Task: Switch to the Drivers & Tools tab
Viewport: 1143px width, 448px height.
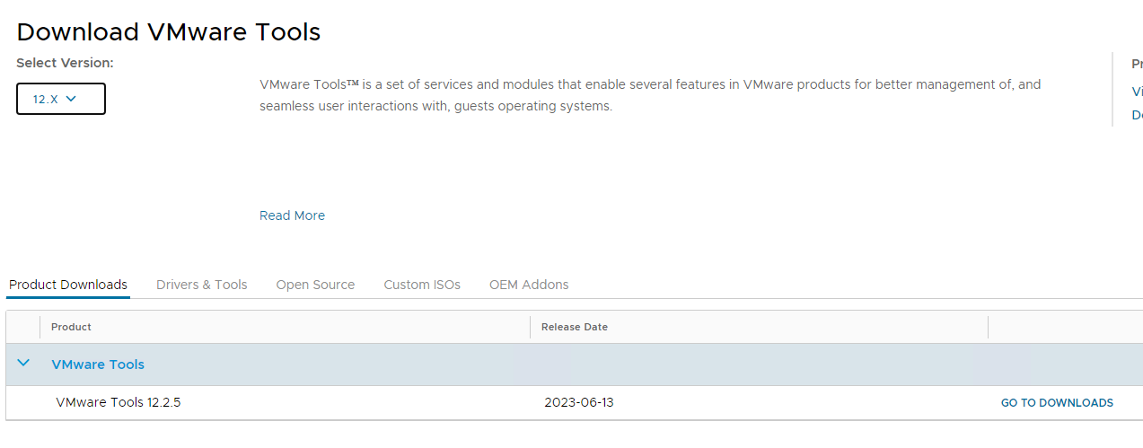Action: (201, 285)
